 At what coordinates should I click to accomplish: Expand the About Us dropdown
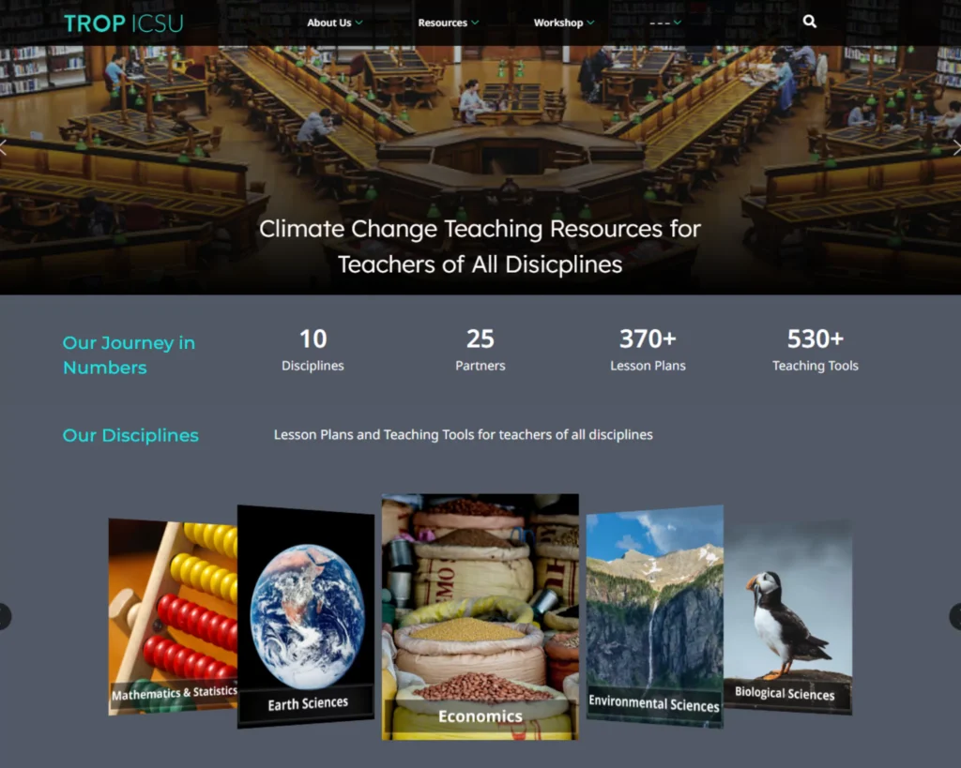pyautogui.click(x=335, y=23)
